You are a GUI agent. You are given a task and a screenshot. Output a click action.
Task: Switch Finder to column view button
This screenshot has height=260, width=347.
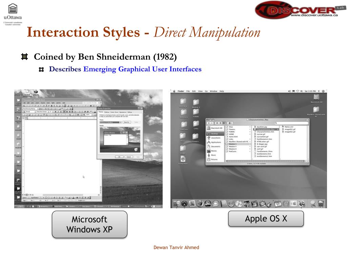pos(224,123)
